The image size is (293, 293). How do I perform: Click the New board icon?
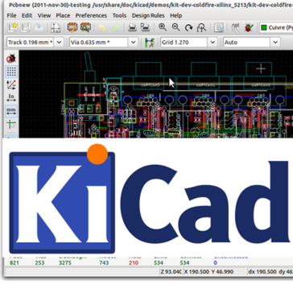(x=13, y=27)
